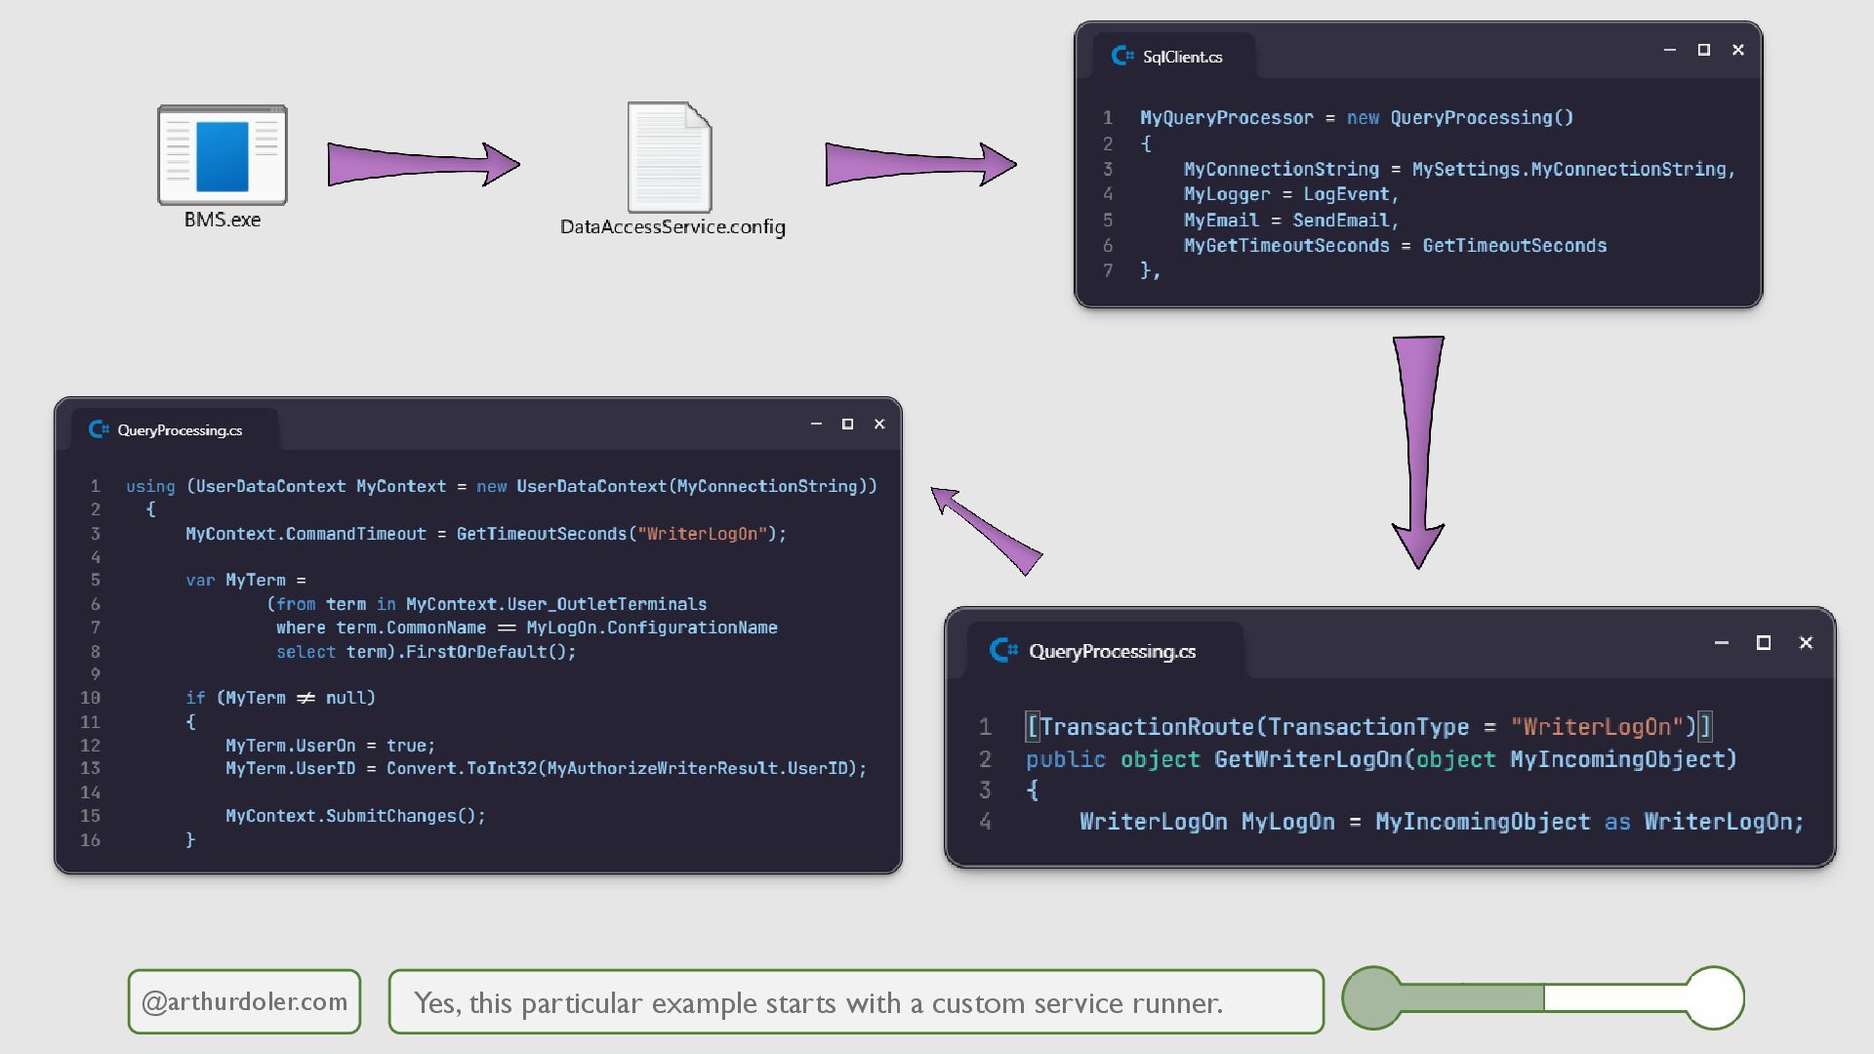Screen dimensions: 1874x1054
Task: Click the "WriterLogOn" string in TransactionRoute attribute
Action: click(1596, 727)
